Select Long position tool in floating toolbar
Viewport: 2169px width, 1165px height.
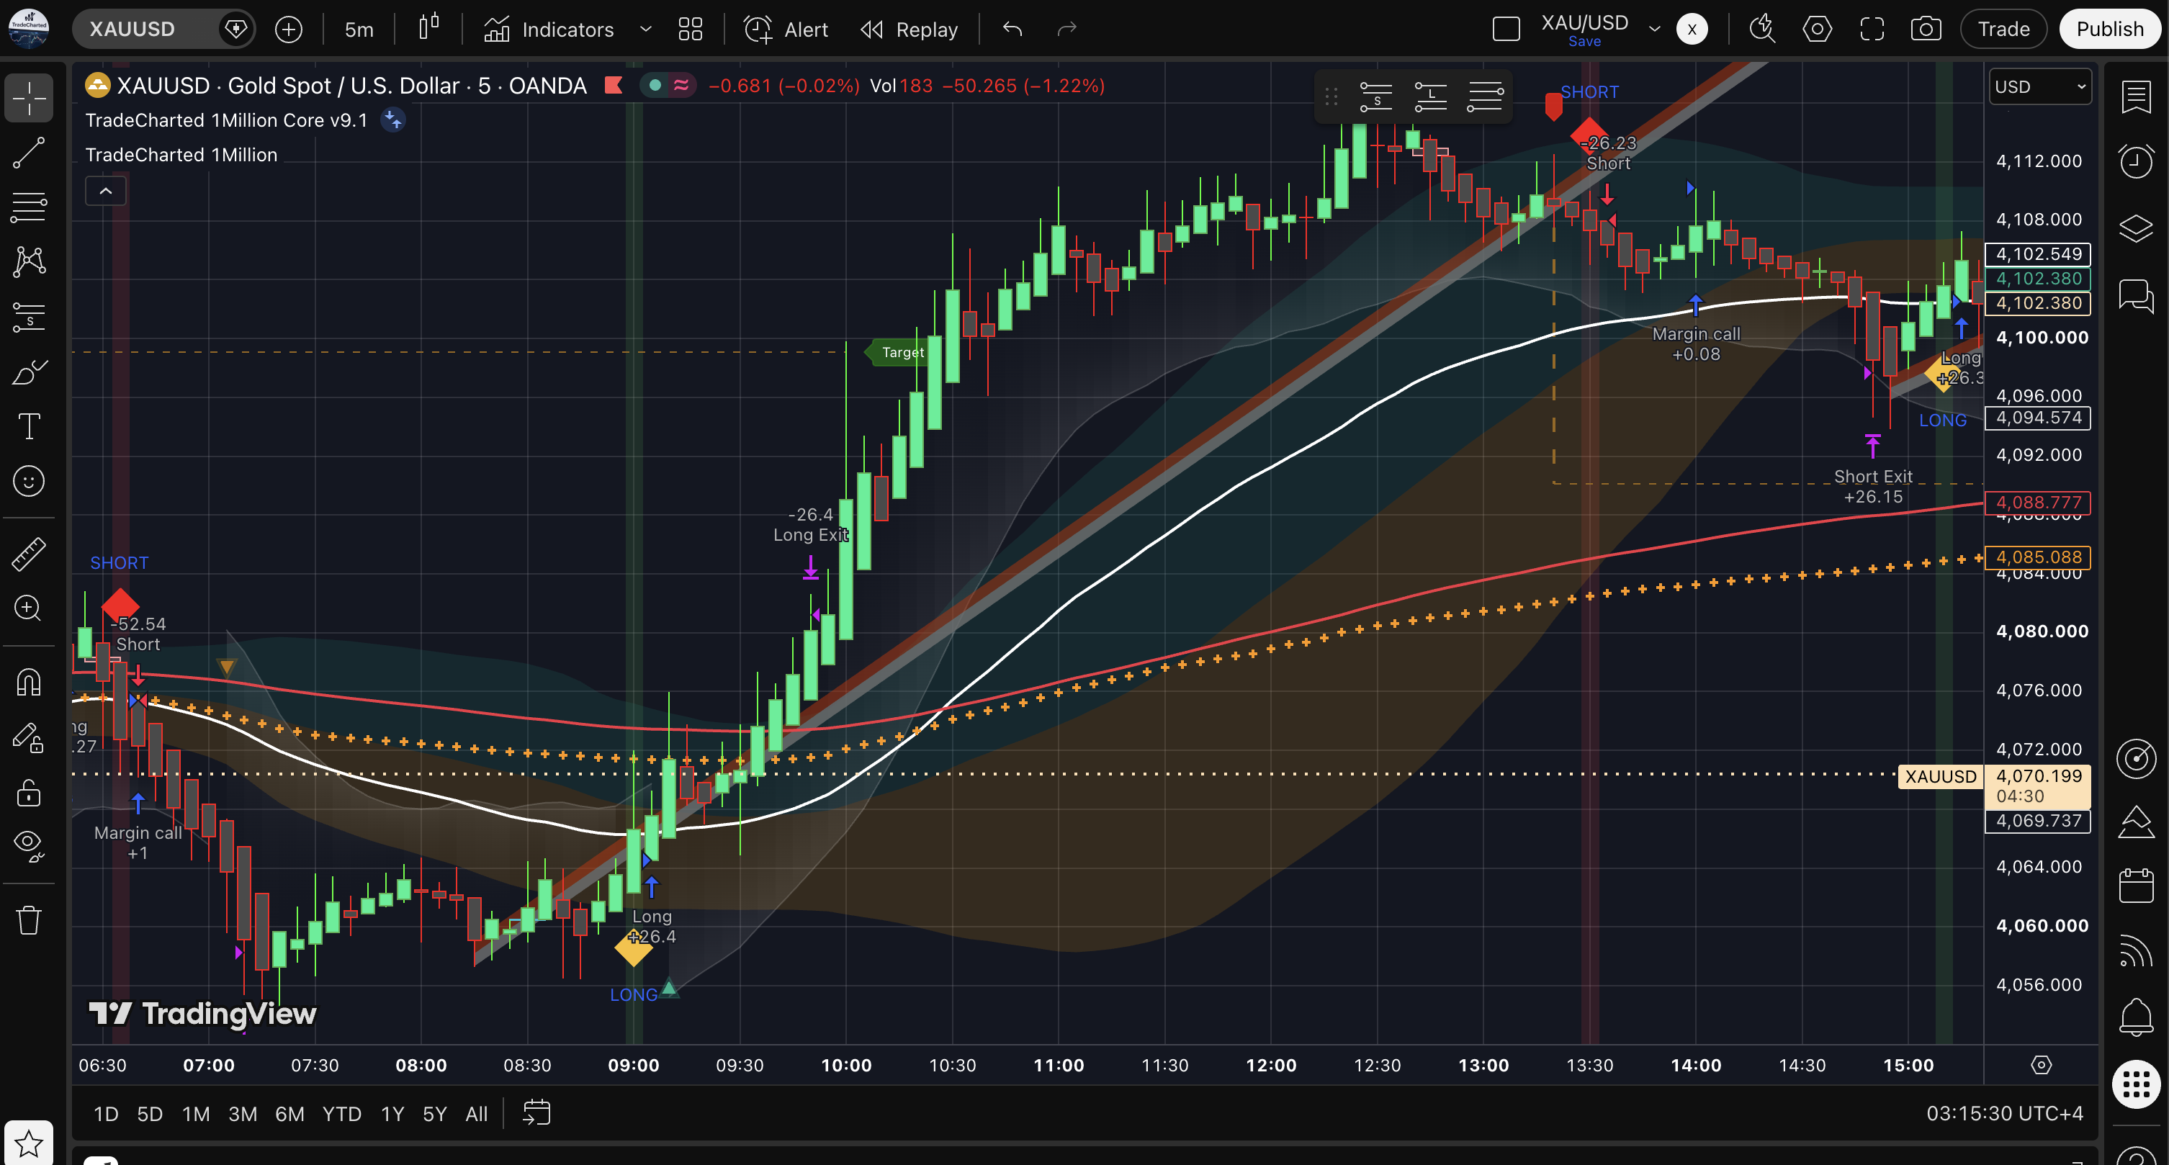click(1431, 96)
